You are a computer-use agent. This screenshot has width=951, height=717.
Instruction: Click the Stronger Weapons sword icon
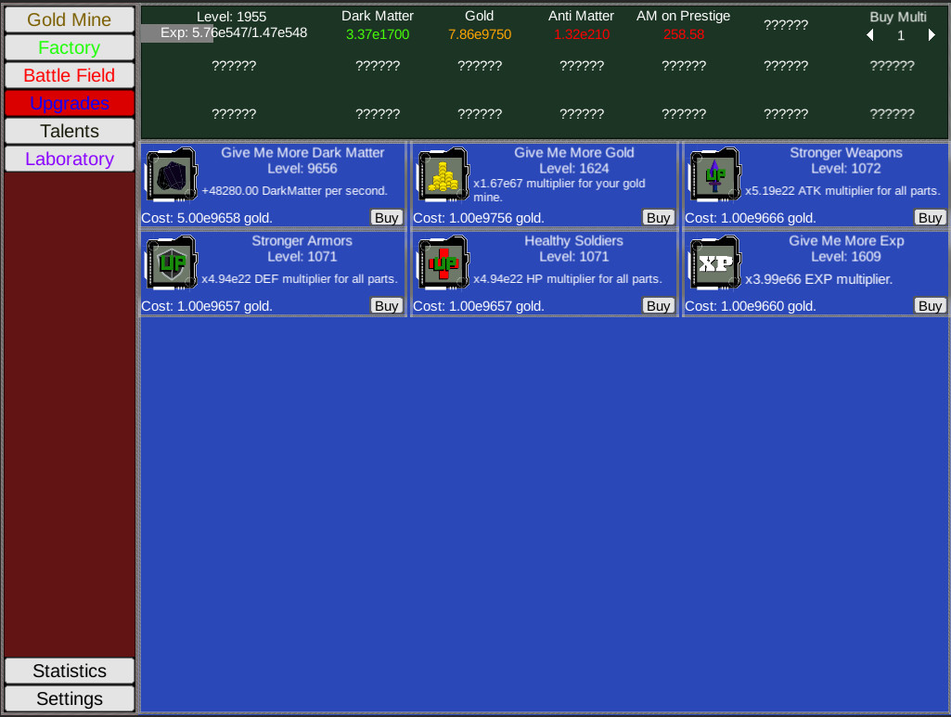(x=714, y=175)
